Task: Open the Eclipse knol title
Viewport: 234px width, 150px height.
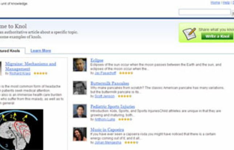Action: 97,60
